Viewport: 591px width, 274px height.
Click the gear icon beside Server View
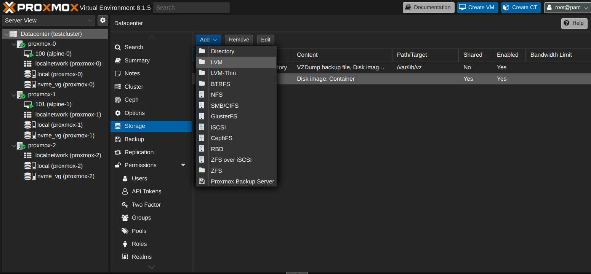pyautogui.click(x=102, y=21)
